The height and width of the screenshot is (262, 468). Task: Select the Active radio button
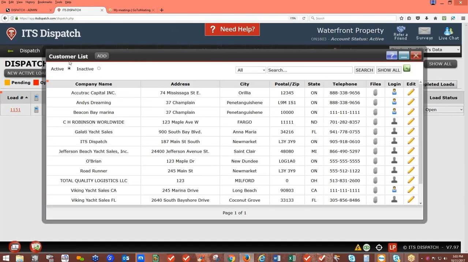click(69, 68)
